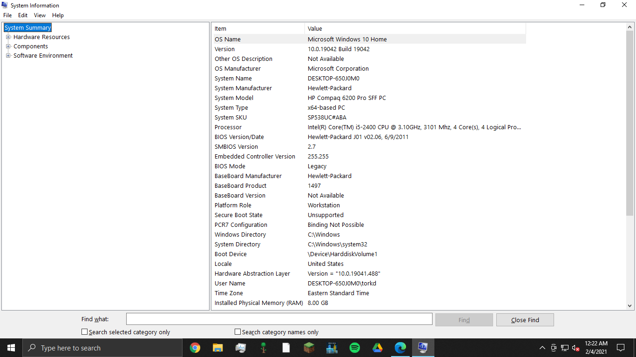Open Google Chrome from the taskbar
The width and height of the screenshot is (636, 357).
pos(195,348)
